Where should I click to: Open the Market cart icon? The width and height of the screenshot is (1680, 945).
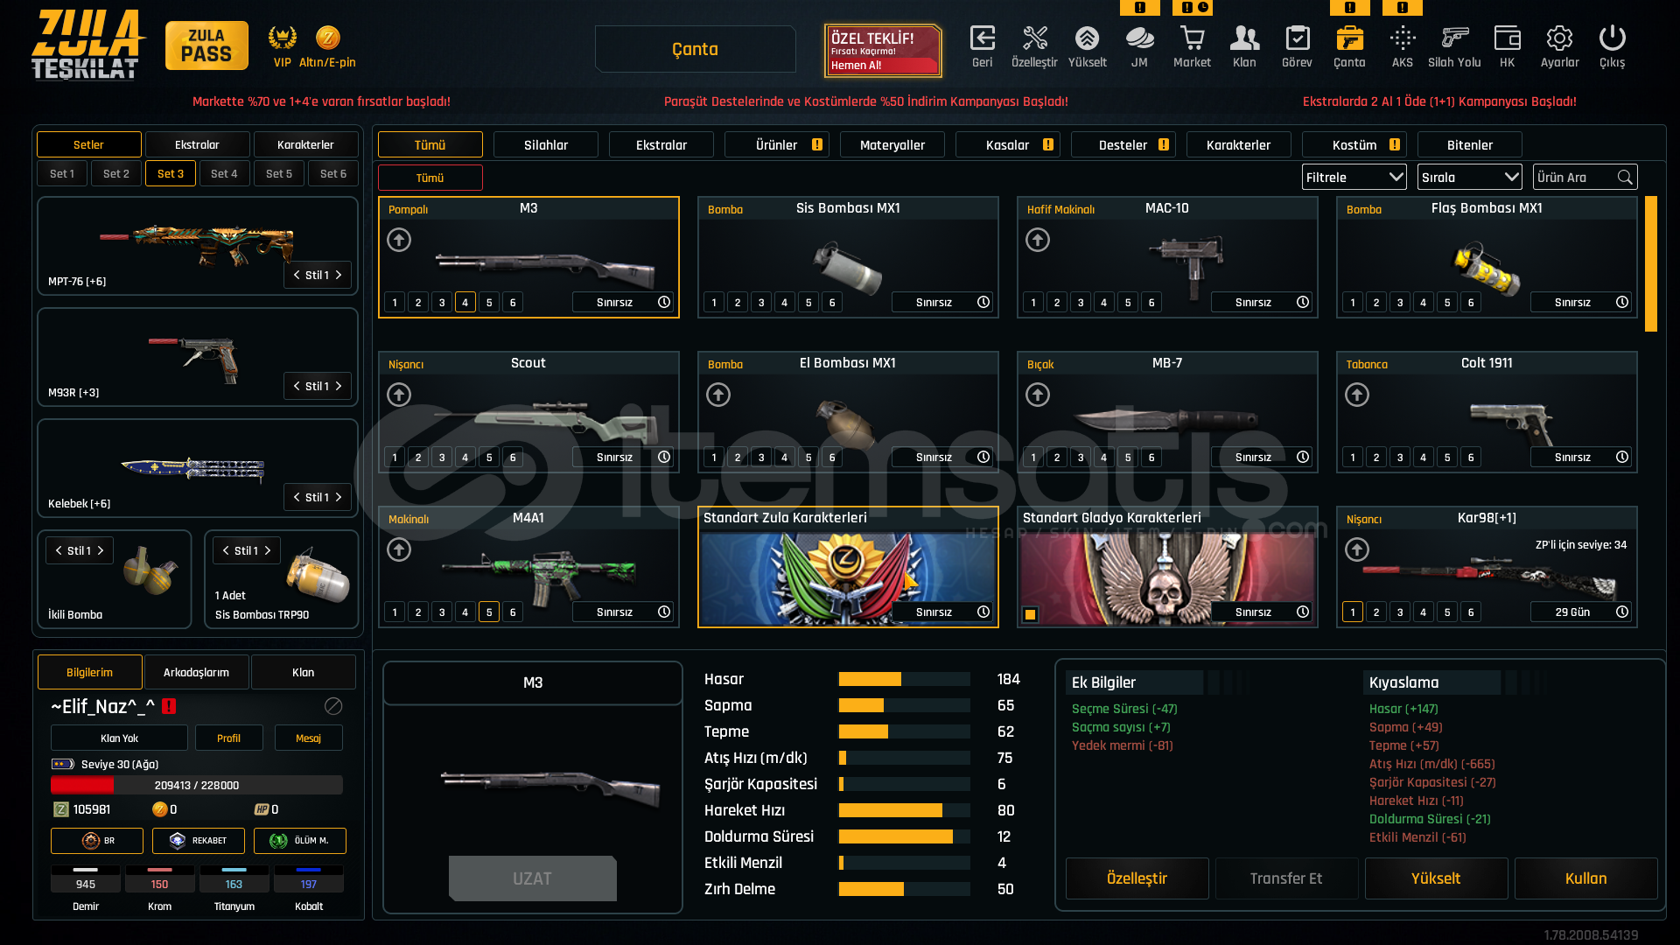tap(1192, 39)
